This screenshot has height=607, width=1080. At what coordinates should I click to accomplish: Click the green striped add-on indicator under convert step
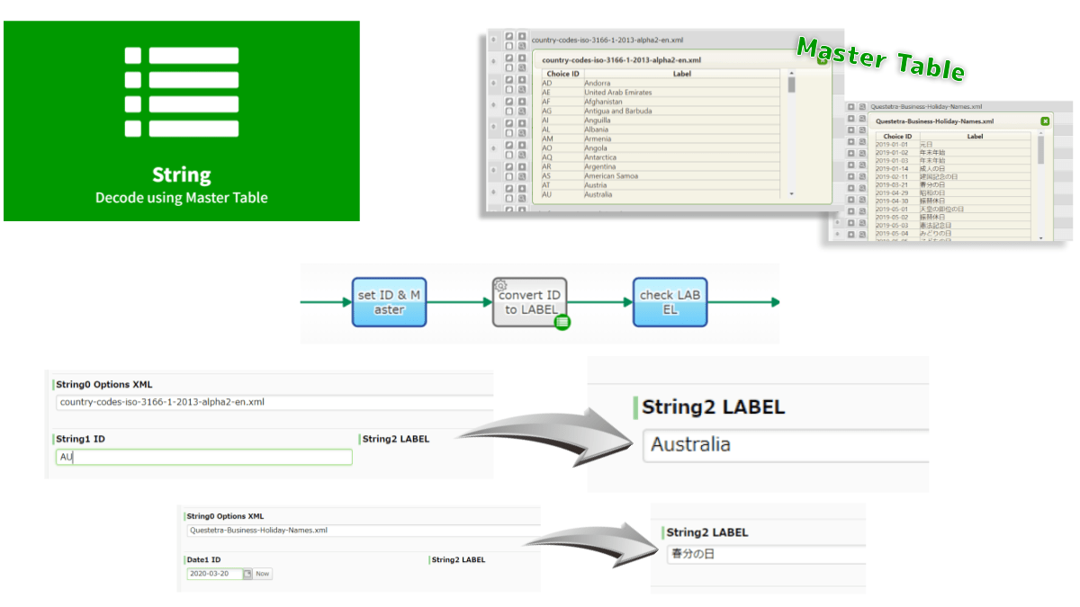point(562,321)
